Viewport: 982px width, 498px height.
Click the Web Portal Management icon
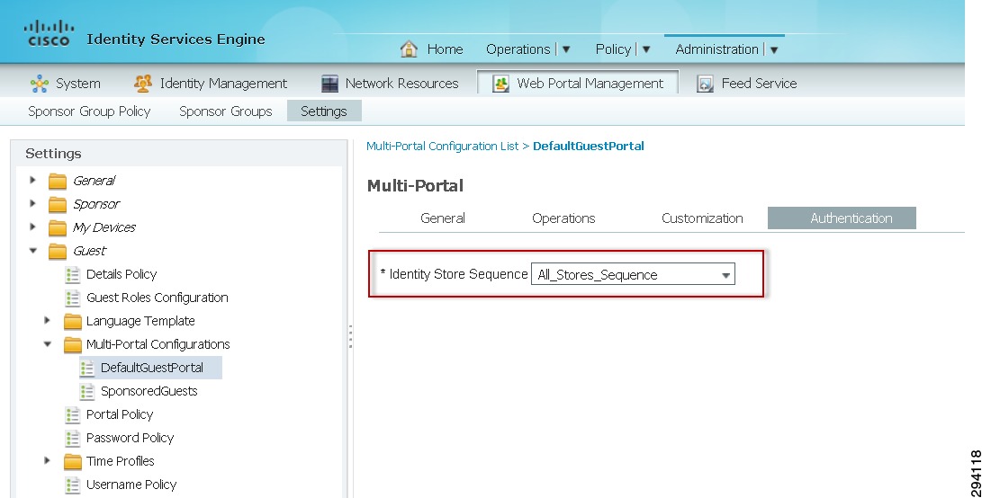pyautogui.click(x=500, y=84)
